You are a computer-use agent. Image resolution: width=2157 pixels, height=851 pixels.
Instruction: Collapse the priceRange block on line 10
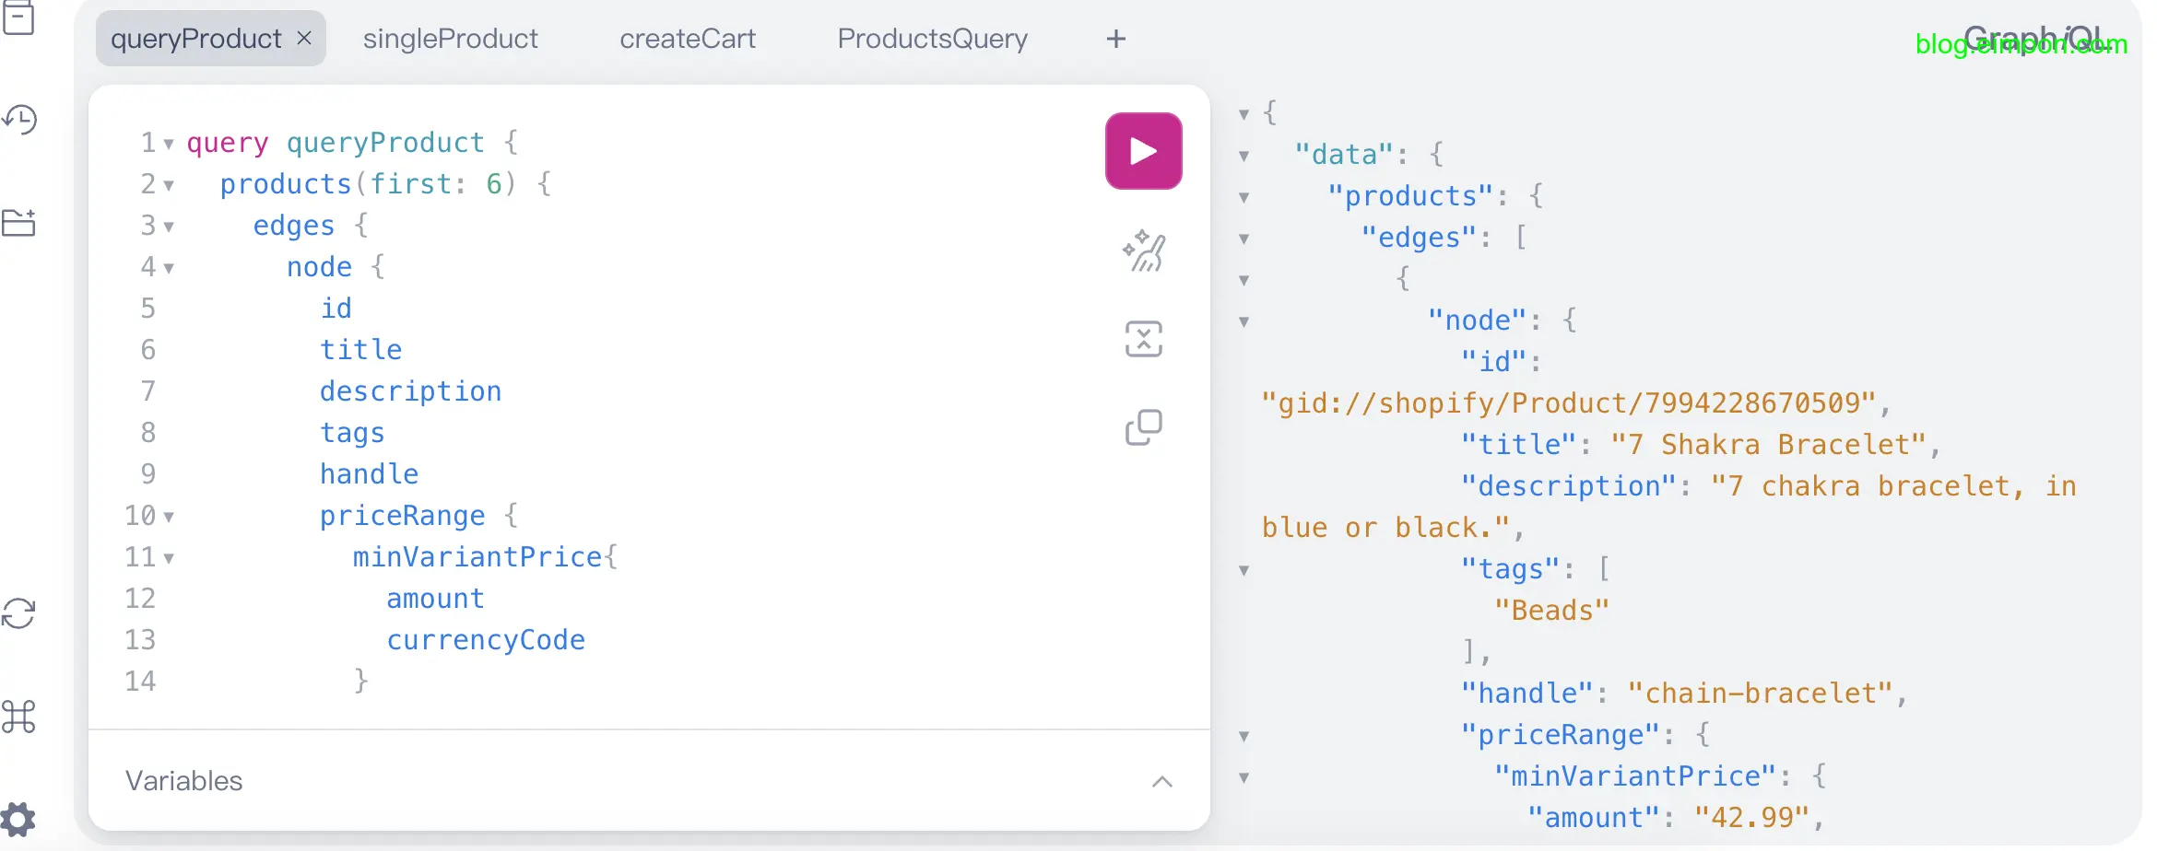(x=169, y=517)
